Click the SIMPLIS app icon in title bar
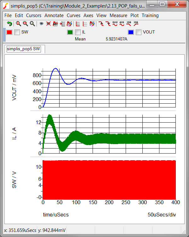The image size is (189, 237). click(6, 6)
